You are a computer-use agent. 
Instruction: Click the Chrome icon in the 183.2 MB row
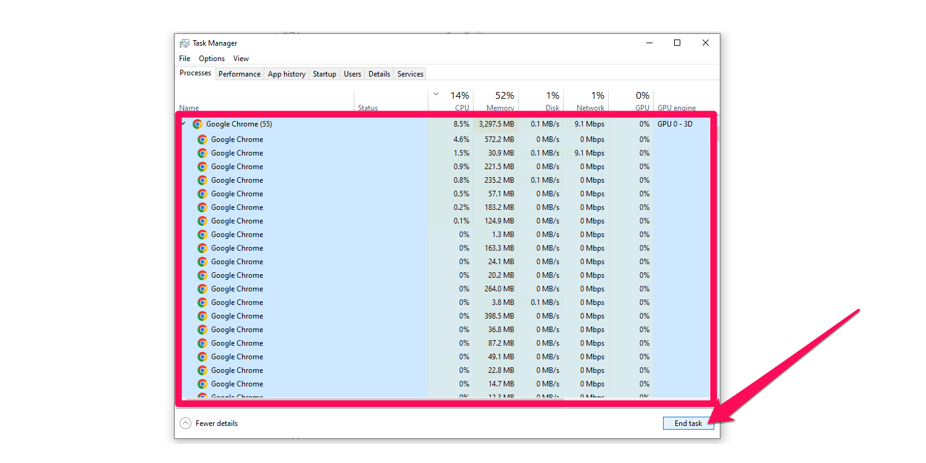coord(202,207)
